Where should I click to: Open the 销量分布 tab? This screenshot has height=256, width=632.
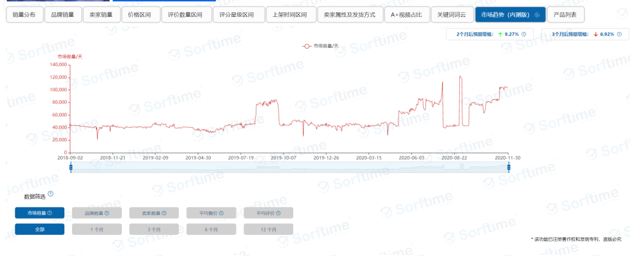[25, 15]
